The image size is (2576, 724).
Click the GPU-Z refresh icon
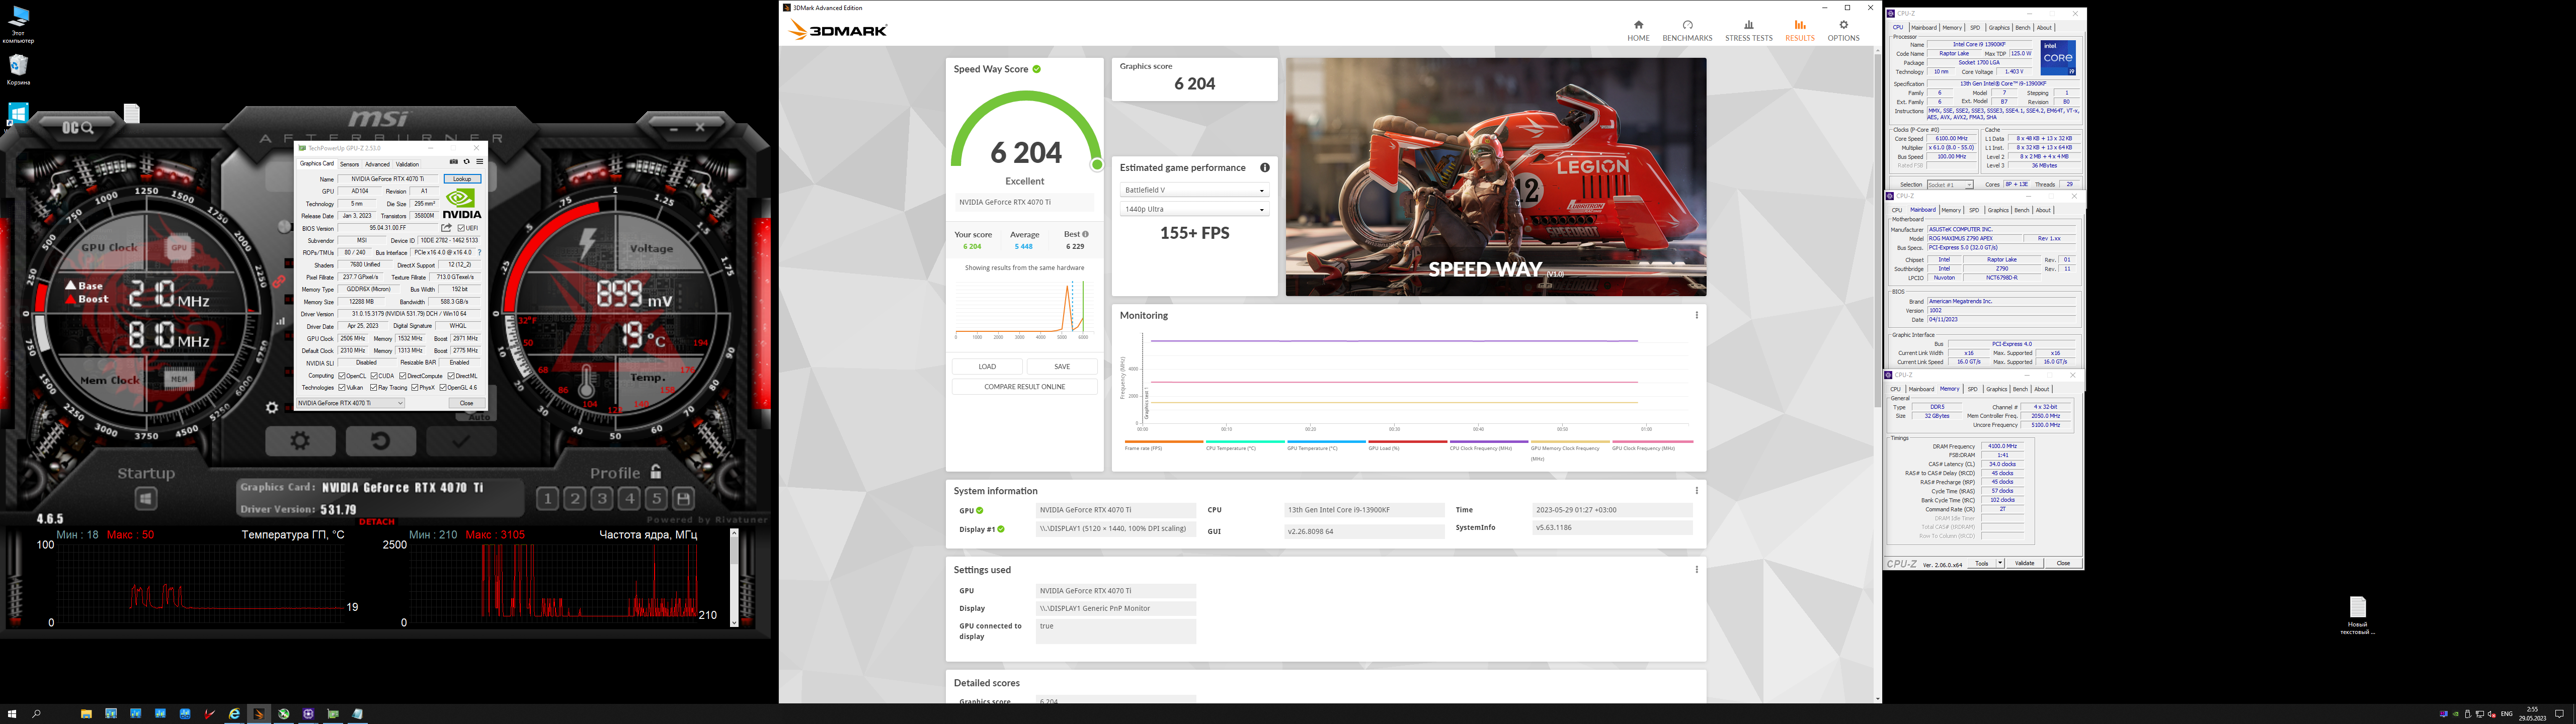coord(466,162)
